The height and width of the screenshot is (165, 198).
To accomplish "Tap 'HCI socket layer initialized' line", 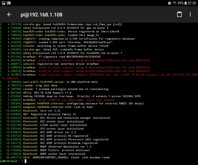I will [42, 122].
